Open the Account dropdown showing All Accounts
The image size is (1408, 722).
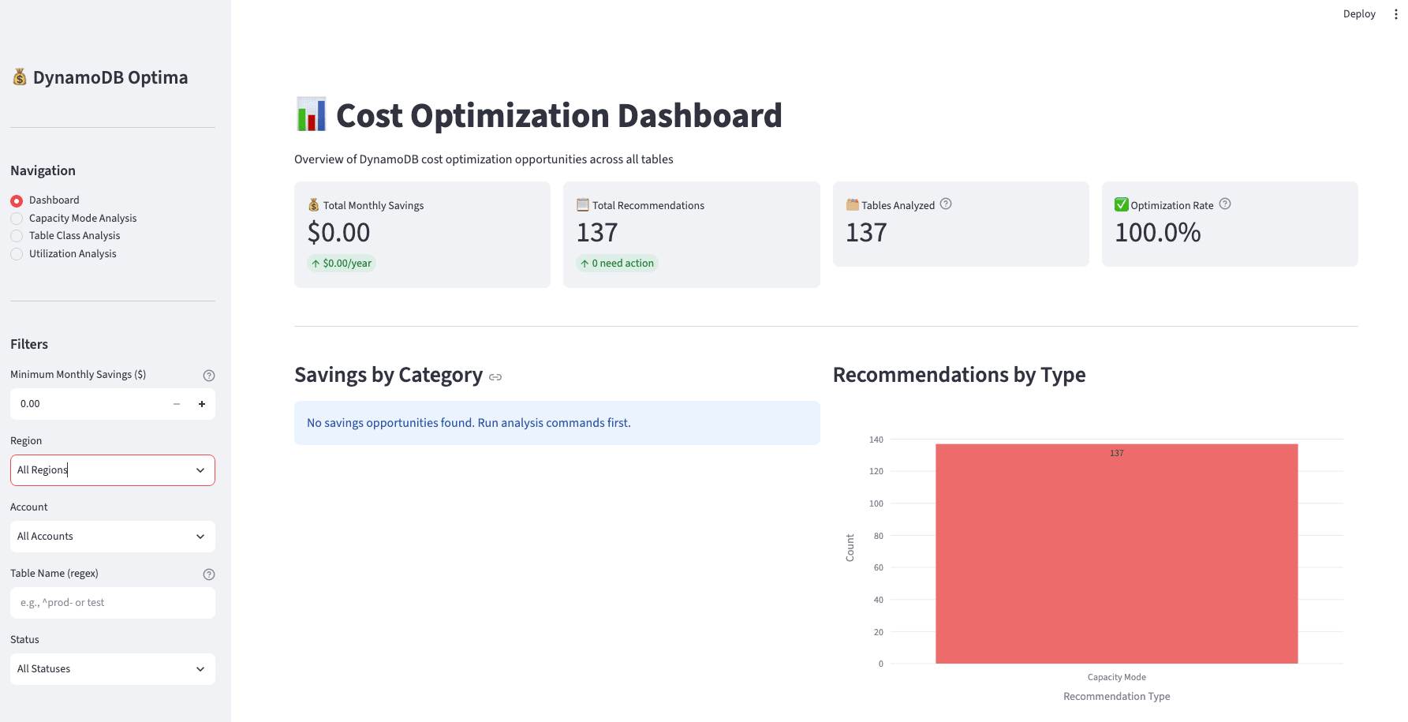click(113, 537)
